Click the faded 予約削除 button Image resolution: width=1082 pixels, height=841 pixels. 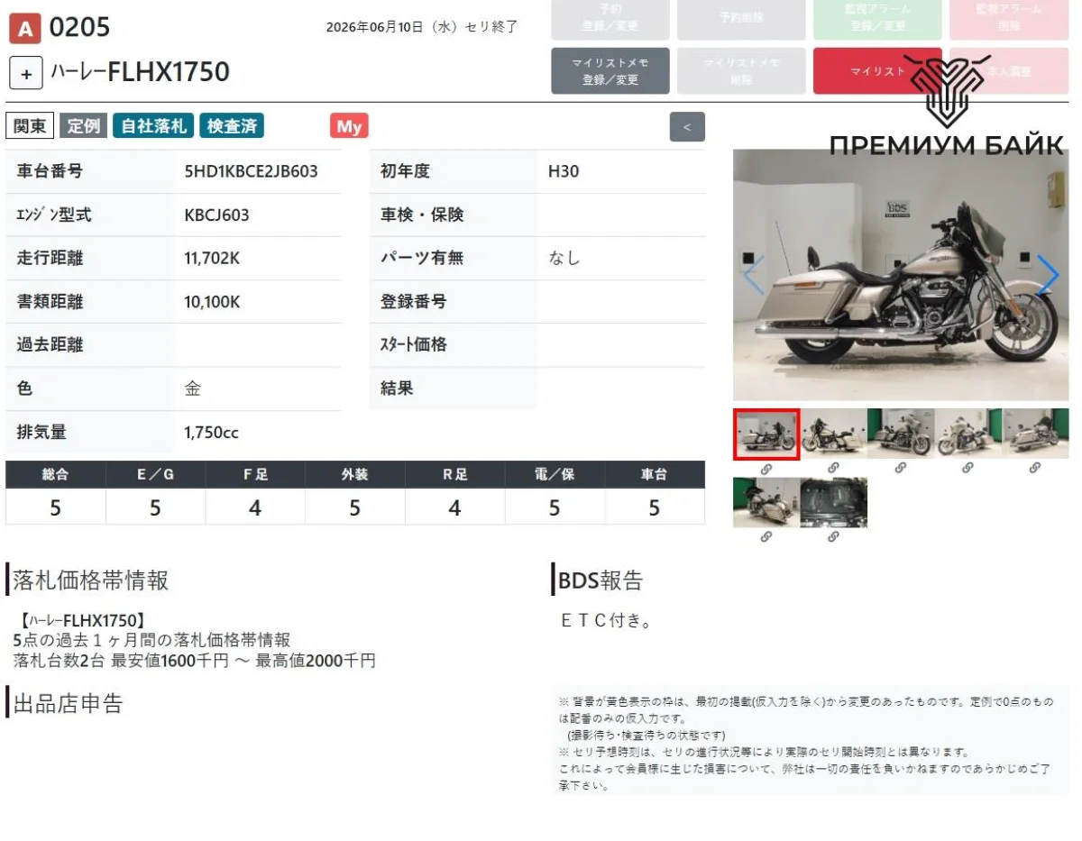click(741, 19)
